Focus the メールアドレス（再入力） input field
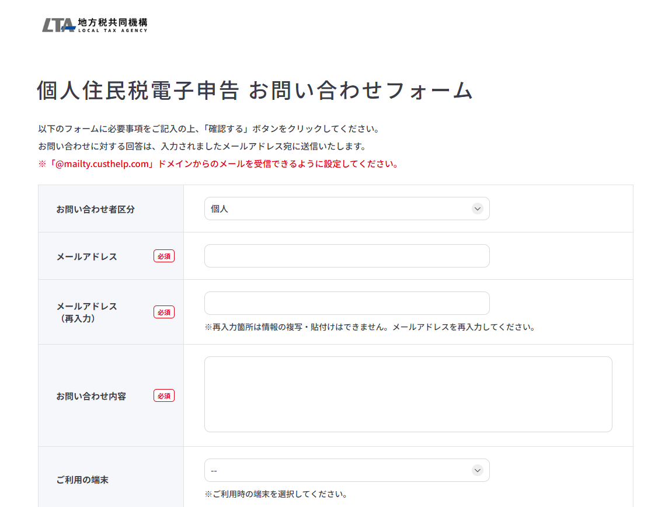 tap(347, 303)
